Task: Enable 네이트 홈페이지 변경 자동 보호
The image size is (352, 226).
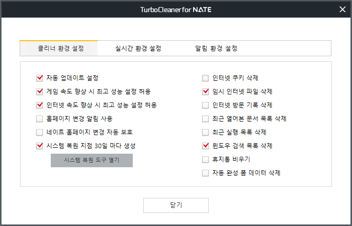Action: [40, 132]
